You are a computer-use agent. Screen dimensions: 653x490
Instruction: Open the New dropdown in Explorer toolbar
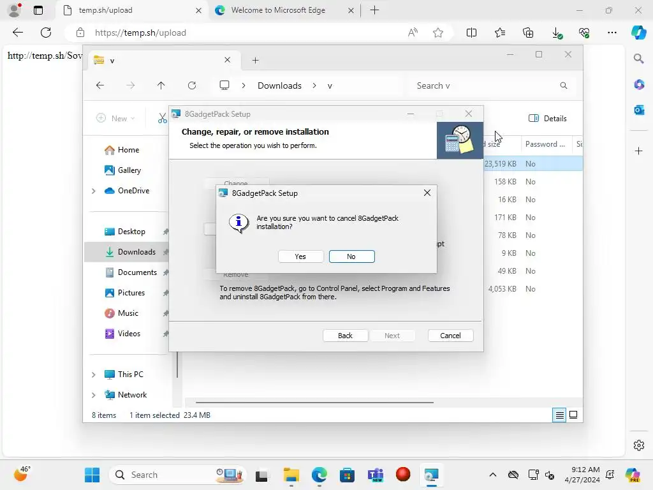point(115,118)
